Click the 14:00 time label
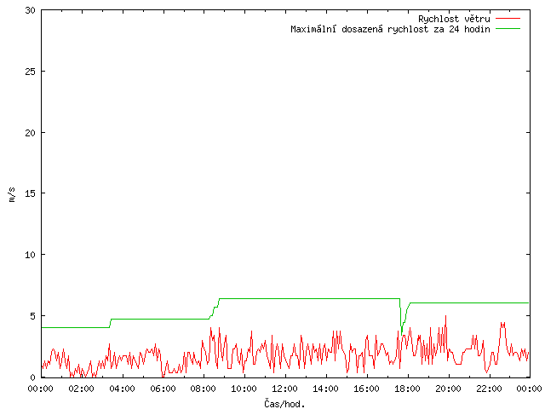 (326, 389)
